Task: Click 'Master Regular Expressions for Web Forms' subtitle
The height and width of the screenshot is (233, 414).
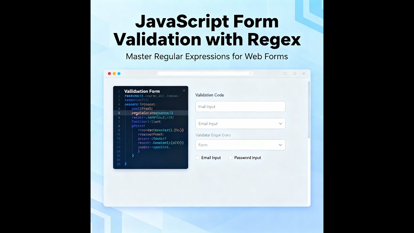Action: tap(207, 56)
